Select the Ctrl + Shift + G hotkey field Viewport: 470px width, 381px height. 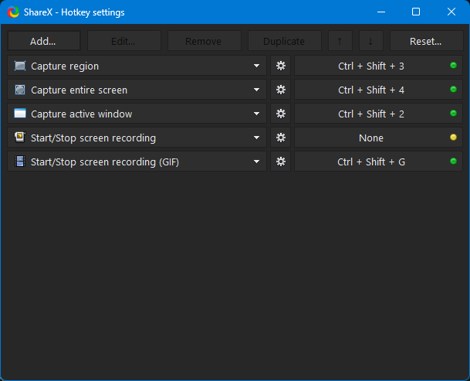pos(379,162)
